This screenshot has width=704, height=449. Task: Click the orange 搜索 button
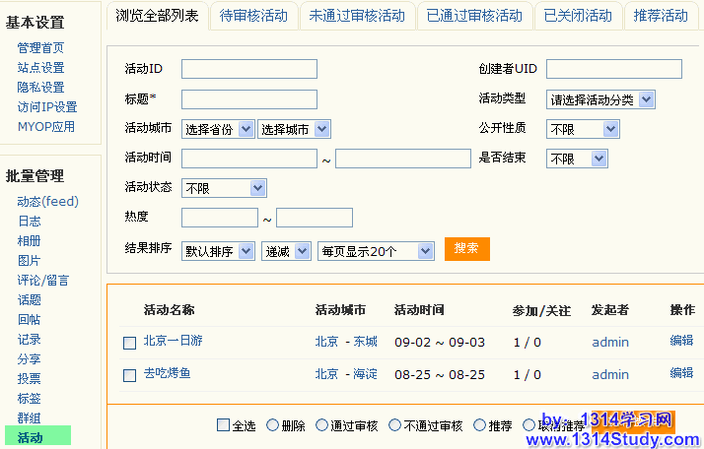click(466, 249)
